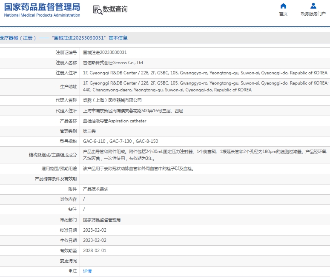Viewport: 330px width, 278px height.
Task: Click the 注册人名称 row label
Action: pos(66,62)
